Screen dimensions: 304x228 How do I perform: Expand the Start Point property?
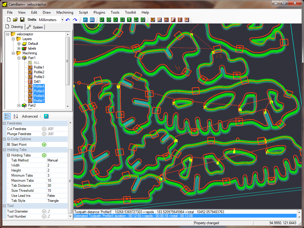pyautogui.click(x=9, y=145)
